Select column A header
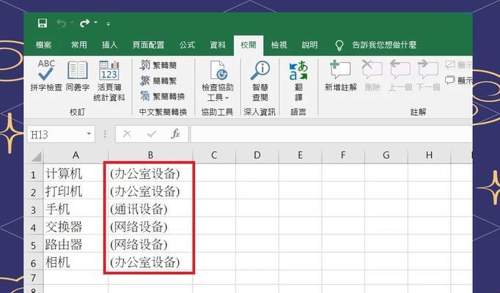Viewport: 500px width, 293px height. [x=76, y=155]
